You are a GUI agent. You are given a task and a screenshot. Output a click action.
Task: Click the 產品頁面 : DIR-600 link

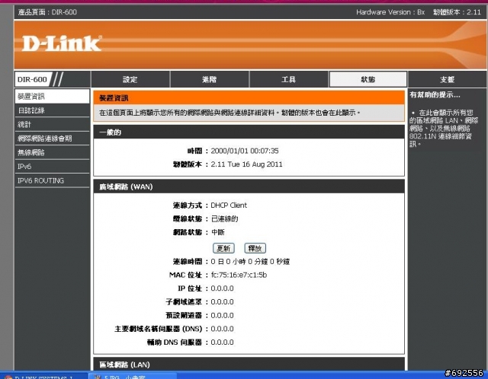coord(47,12)
